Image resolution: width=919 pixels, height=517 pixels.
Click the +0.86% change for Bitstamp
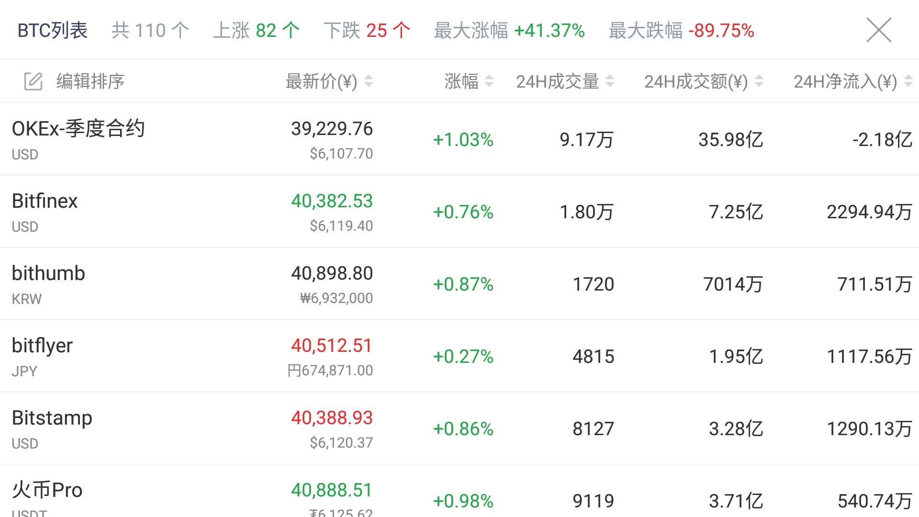click(463, 429)
